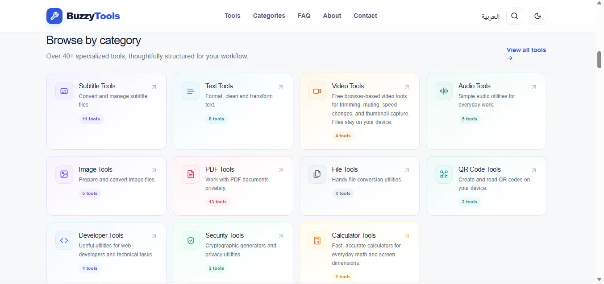Screen dimensions: 604x284
Task: Open the Security Tools title link
Action: click(225, 235)
